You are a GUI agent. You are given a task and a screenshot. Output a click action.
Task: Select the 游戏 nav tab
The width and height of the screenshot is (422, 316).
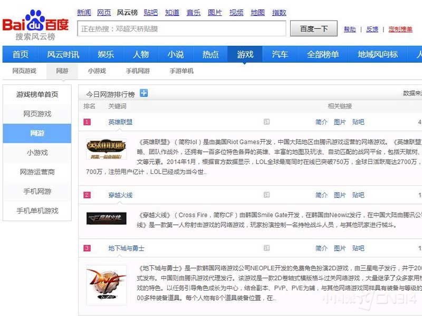(x=245, y=54)
